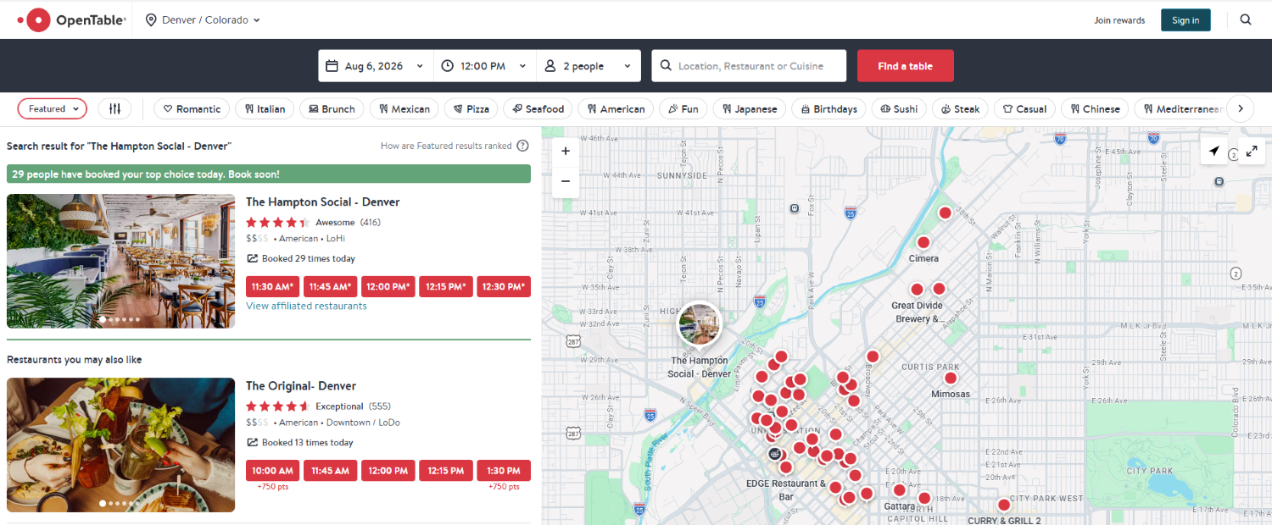Toggle the Italian filter chip
This screenshot has height=525, width=1272.
(265, 108)
